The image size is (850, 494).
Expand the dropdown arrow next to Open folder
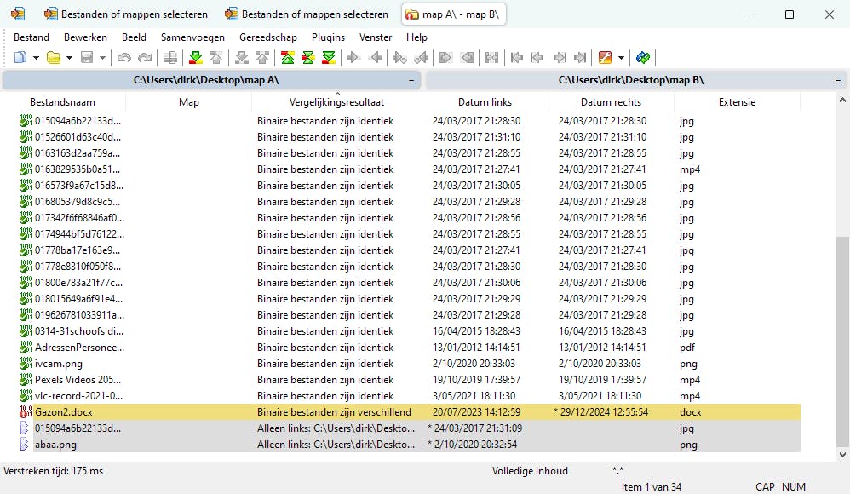pos(68,58)
